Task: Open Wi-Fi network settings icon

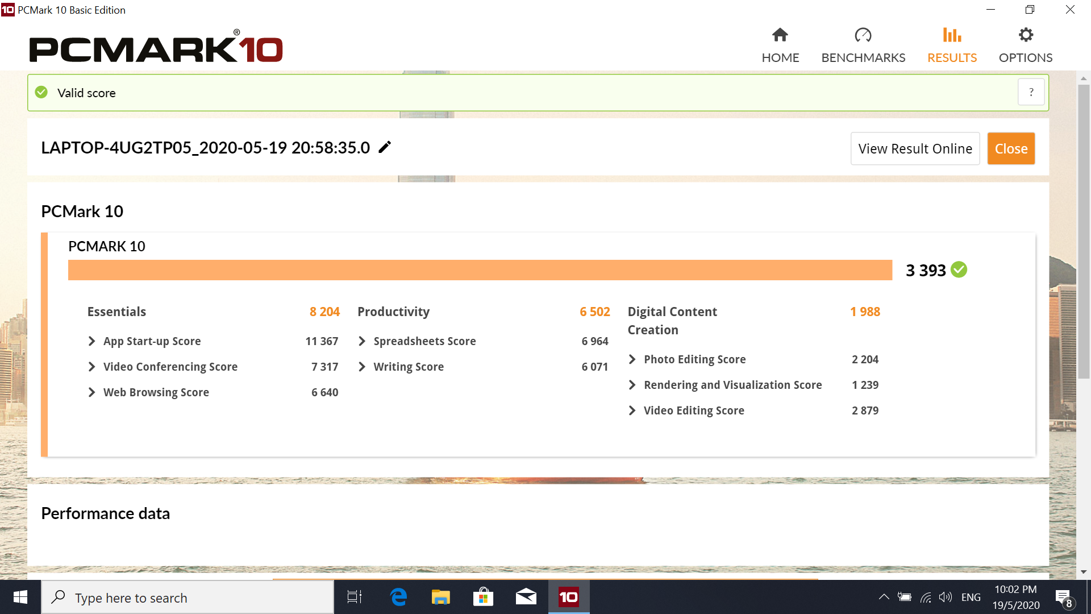Action: 926,597
